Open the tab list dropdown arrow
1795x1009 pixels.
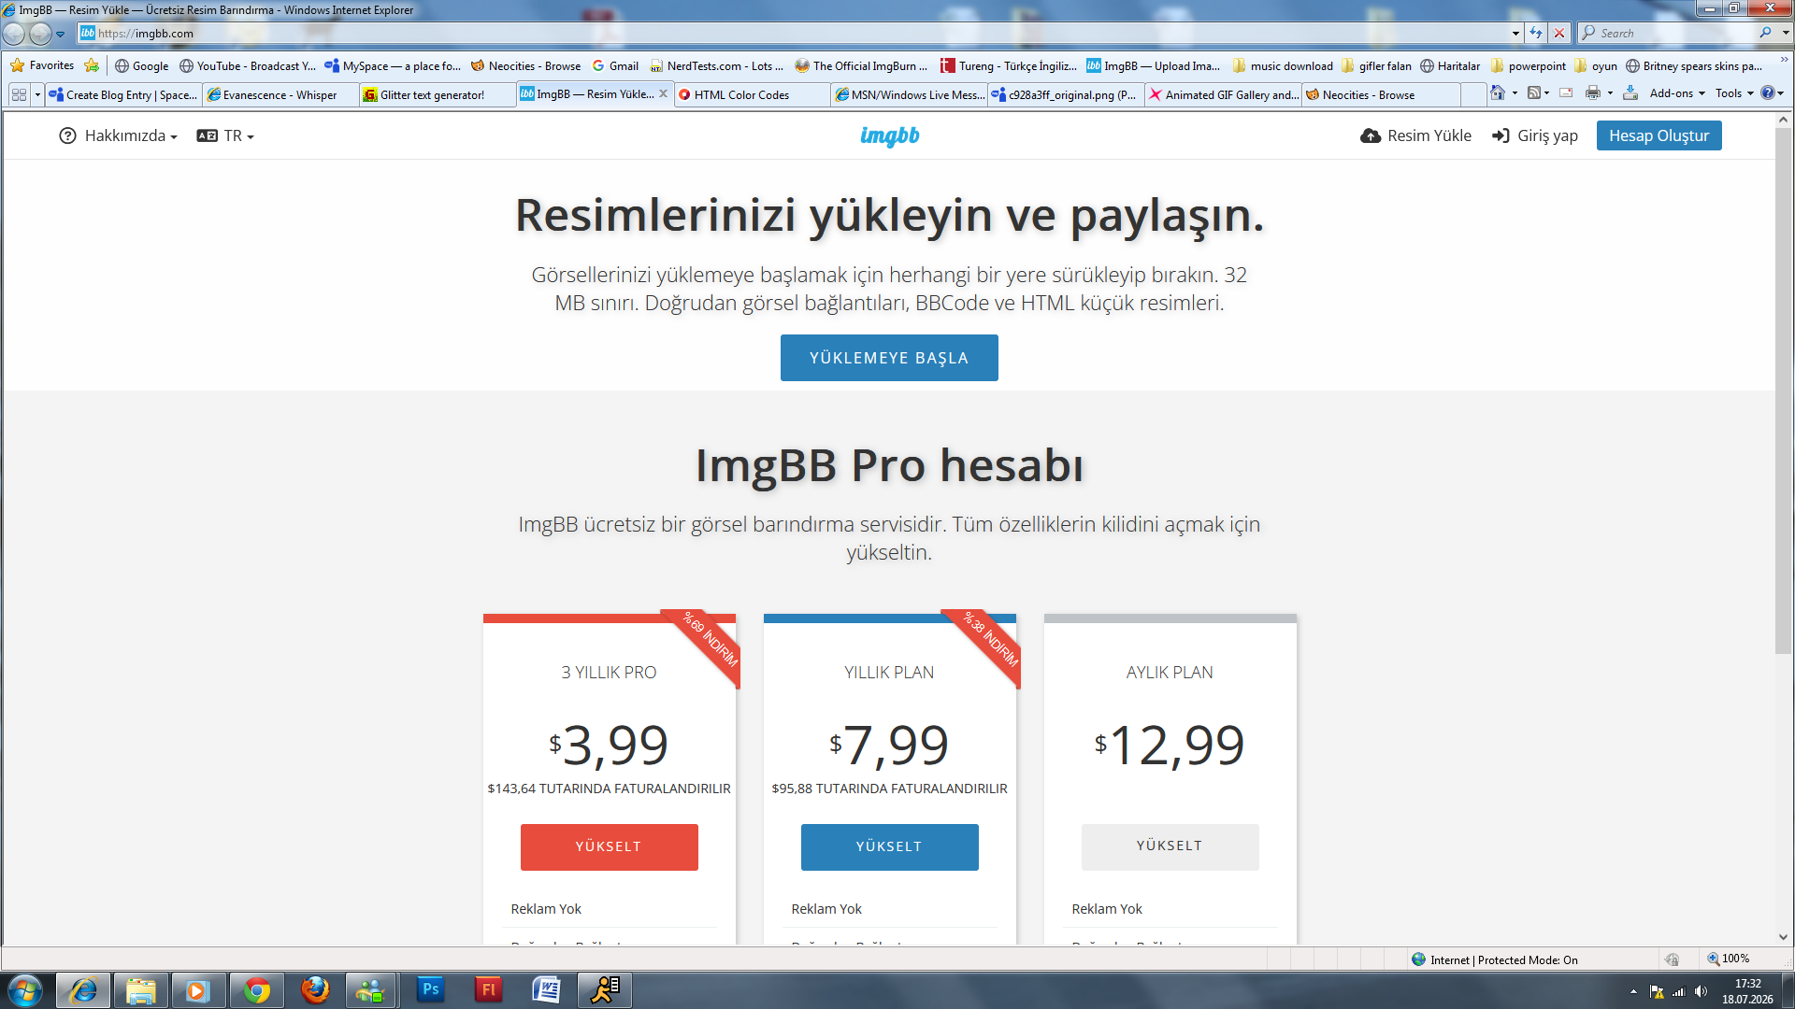tap(37, 94)
